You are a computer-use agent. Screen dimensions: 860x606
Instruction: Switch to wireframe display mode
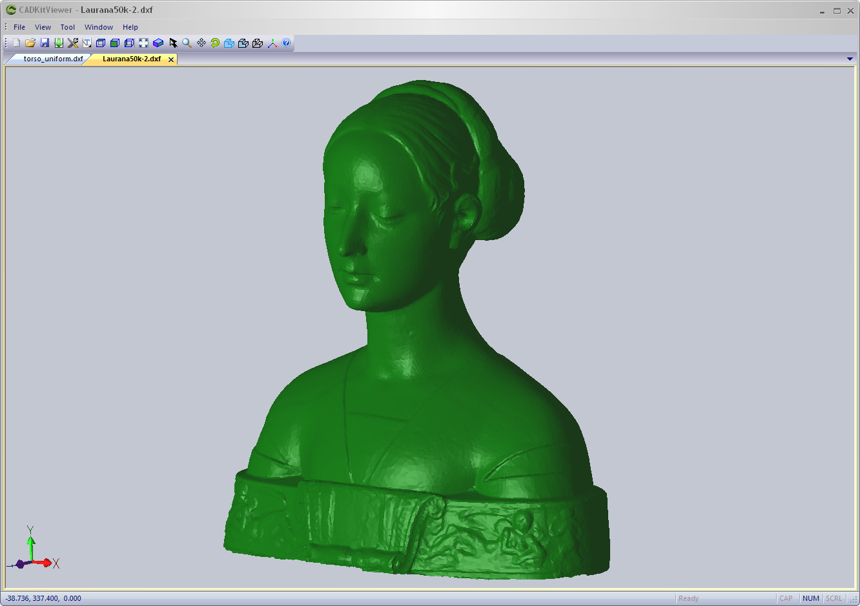101,43
